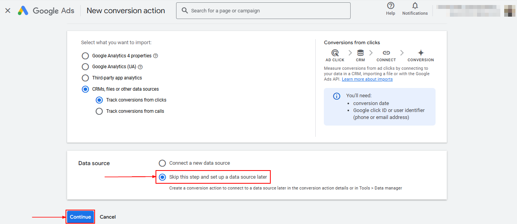This screenshot has height=224, width=517.
Task: Click the Google Ads logo
Action: point(23,11)
